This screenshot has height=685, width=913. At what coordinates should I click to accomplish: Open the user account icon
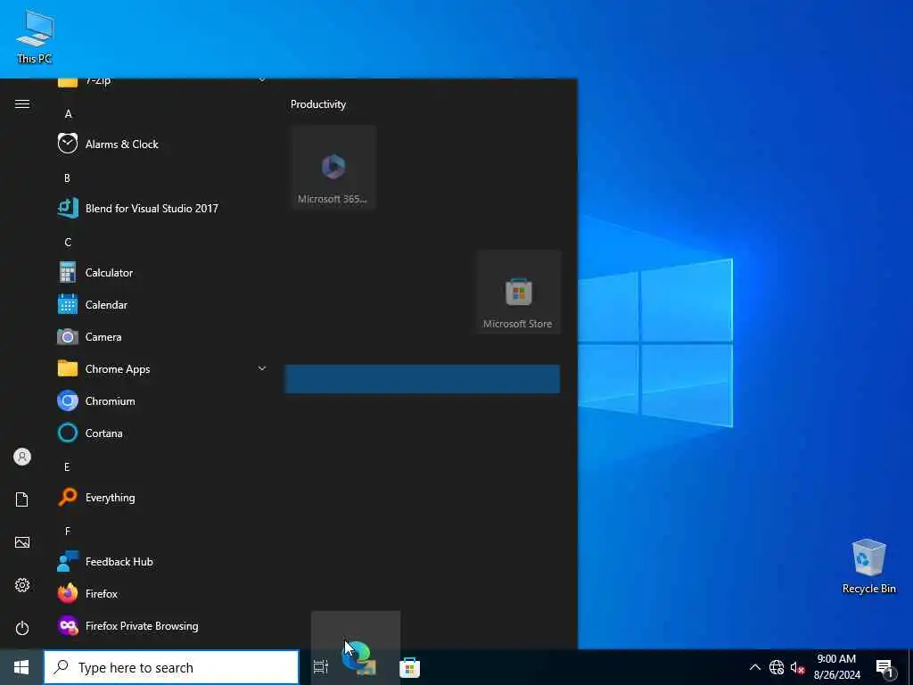tap(22, 457)
